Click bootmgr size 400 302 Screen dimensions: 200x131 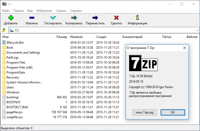coord(62,97)
